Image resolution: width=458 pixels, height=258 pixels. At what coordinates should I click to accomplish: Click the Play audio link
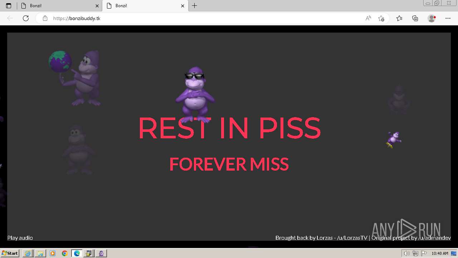coord(20,238)
